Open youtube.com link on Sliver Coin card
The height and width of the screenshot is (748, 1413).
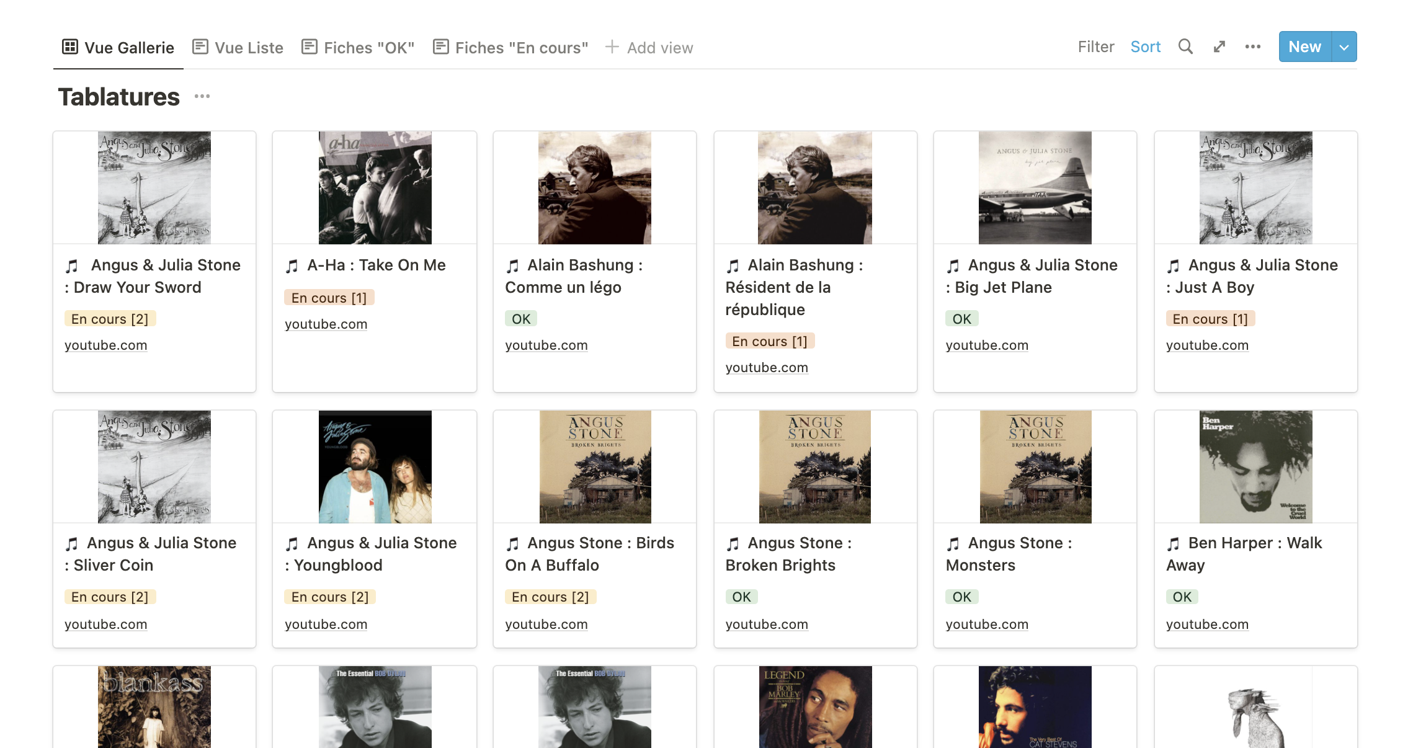(106, 624)
